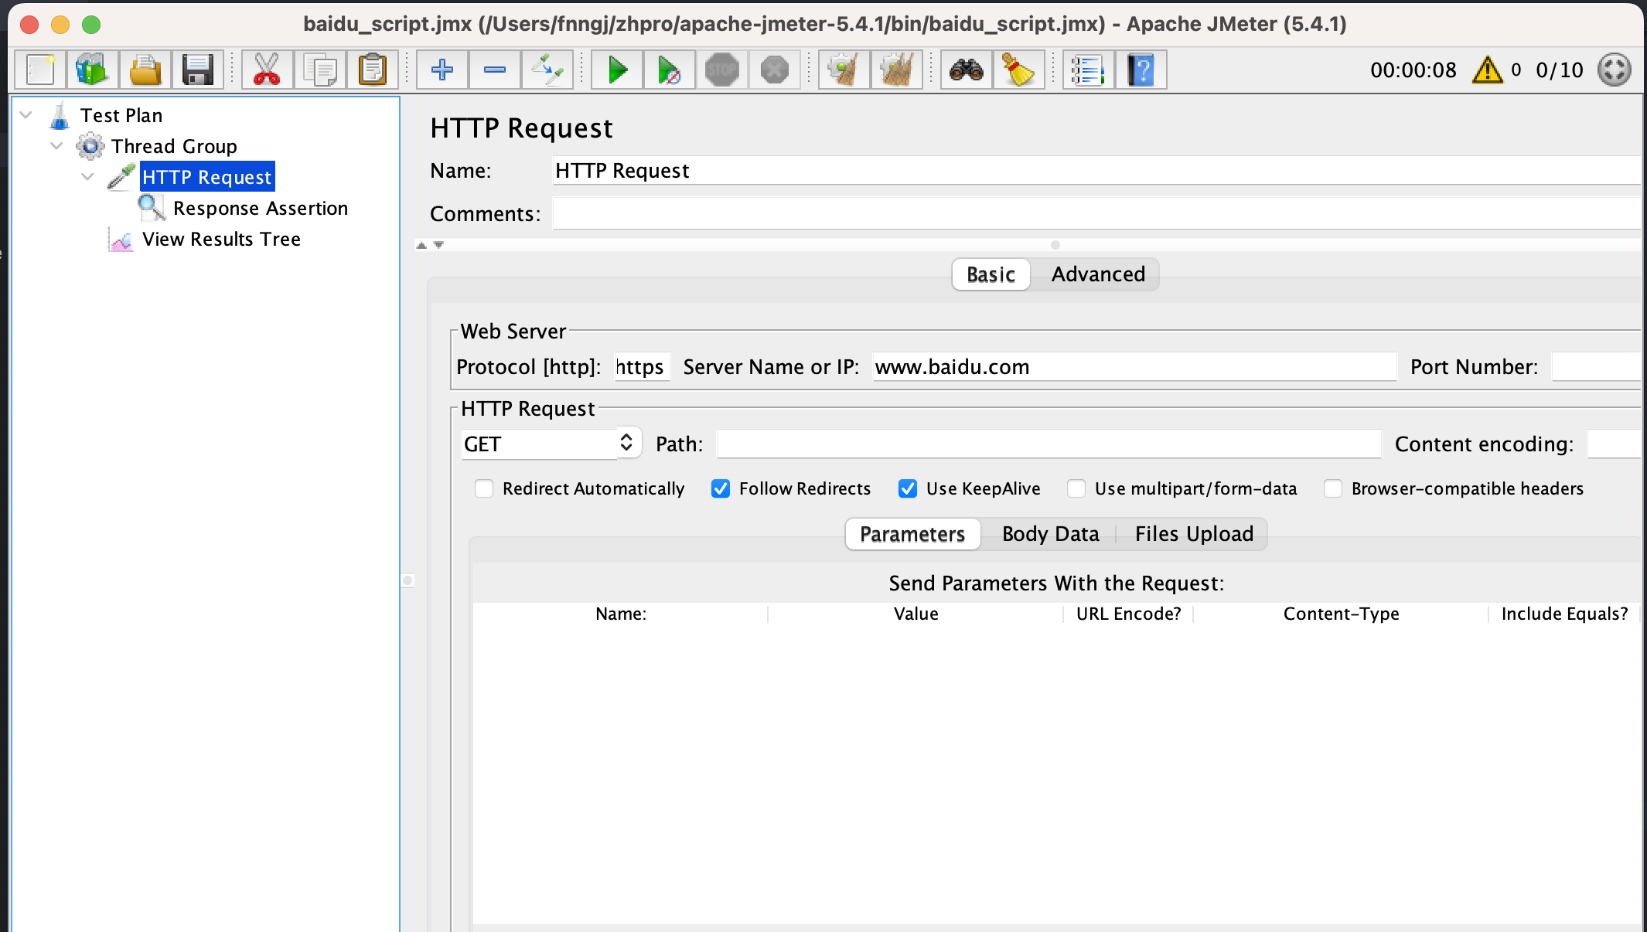Click the Paste clipboard icon
The height and width of the screenshot is (932, 1647).
[x=372, y=70]
